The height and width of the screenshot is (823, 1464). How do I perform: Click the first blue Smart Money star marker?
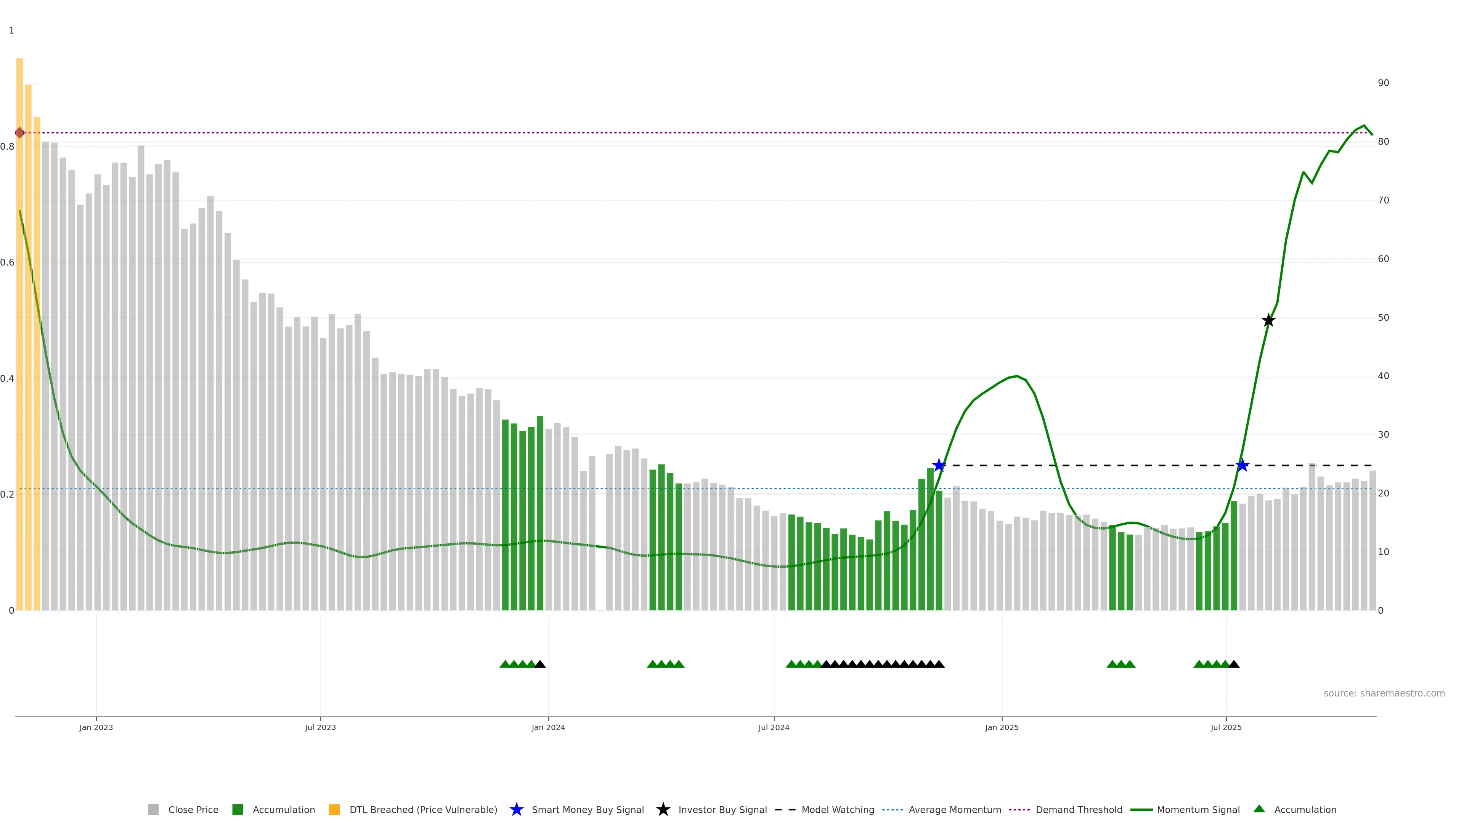tap(939, 466)
